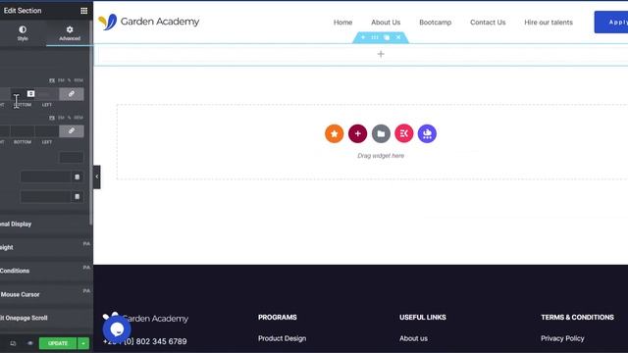Click gray folder add template button
The image size is (628, 353).
[x=381, y=133]
